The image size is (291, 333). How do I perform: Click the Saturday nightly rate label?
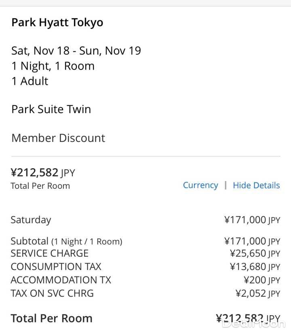point(31,220)
